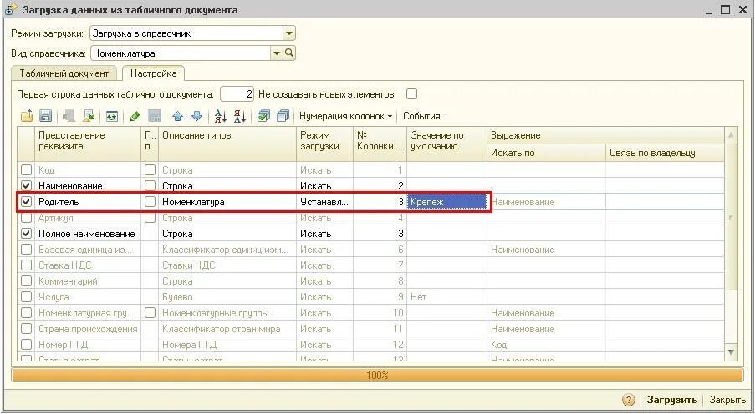Click the Закрыть button
The width and height of the screenshot is (755, 414).
coord(727,400)
